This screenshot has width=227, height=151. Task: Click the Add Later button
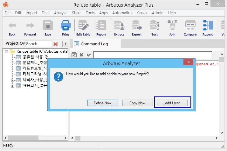[172, 103]
